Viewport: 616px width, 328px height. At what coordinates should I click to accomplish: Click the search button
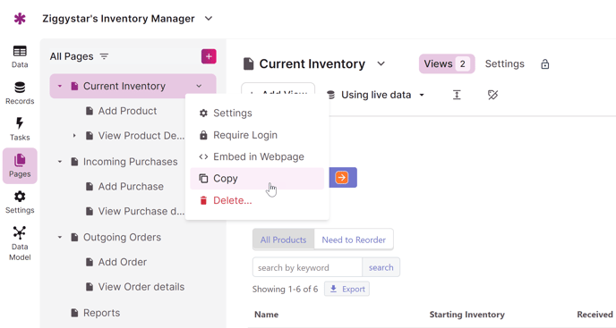[x=381, y=267]
